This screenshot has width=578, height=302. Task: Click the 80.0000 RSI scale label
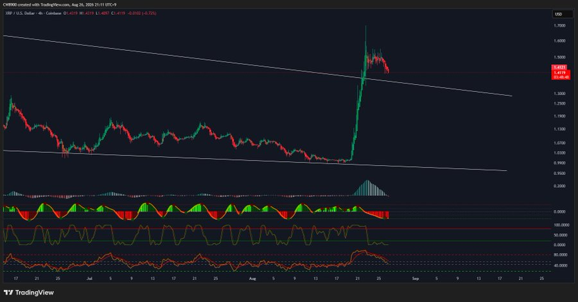click(560, 255)
